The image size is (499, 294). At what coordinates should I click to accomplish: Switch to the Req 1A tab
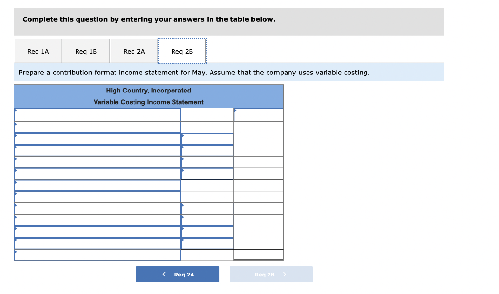point(38,51)
